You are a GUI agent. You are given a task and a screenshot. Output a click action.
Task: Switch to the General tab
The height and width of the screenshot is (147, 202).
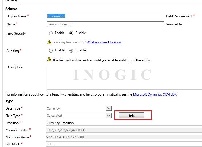[x=11, y=1]
